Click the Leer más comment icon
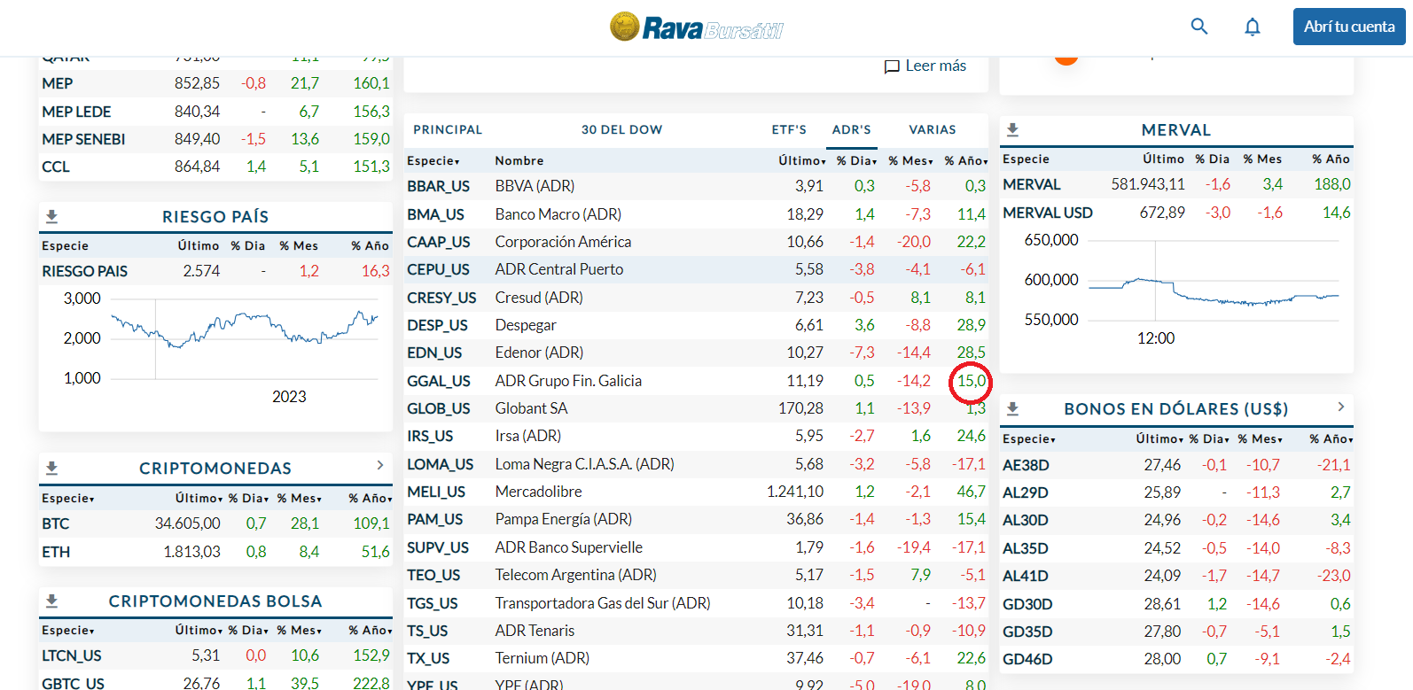This screenshot has height=690, width=1413. (x=892, y=66)
